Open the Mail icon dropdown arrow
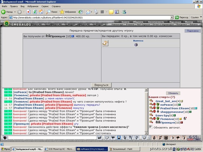Screen dimensions: 203x152 click(91, 12)
